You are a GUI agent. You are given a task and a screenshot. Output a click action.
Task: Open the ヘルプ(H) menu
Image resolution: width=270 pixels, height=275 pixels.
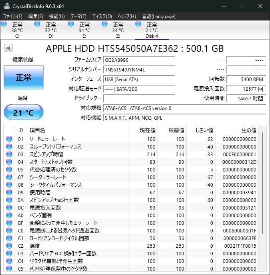127,16
